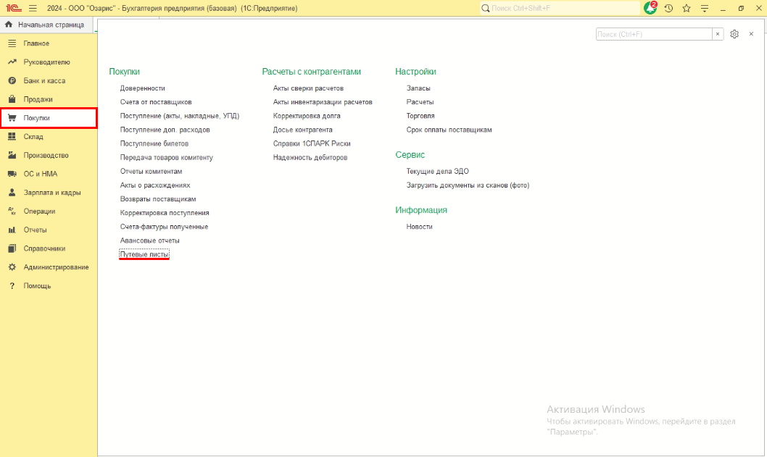Click the Руководителю chart icon

12,62
